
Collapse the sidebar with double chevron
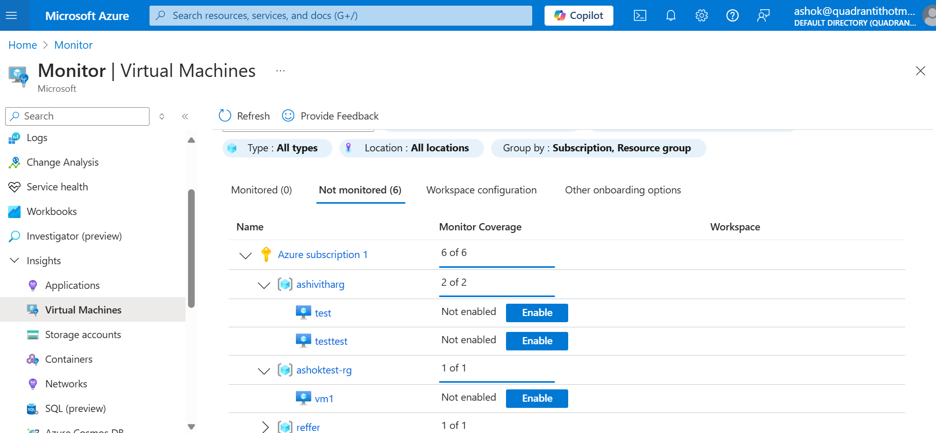(185, 116)
